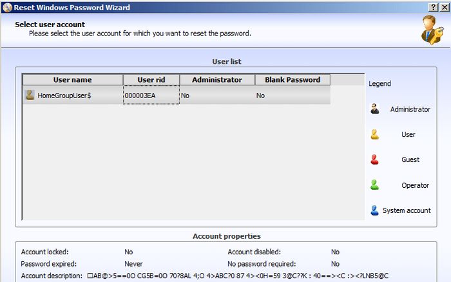Click the Account description value text
Image resolution: width=451 pixels, height=282 pixels.
click(237, 276)
